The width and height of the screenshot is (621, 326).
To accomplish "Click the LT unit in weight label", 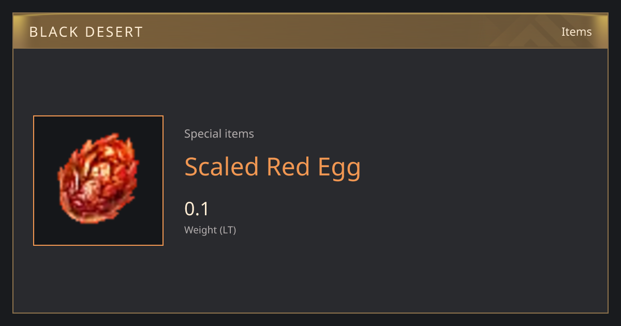I will (x=228, y=230).
